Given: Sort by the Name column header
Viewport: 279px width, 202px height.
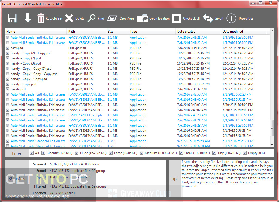Looking at the screenshot, I should tap(36, 32).
